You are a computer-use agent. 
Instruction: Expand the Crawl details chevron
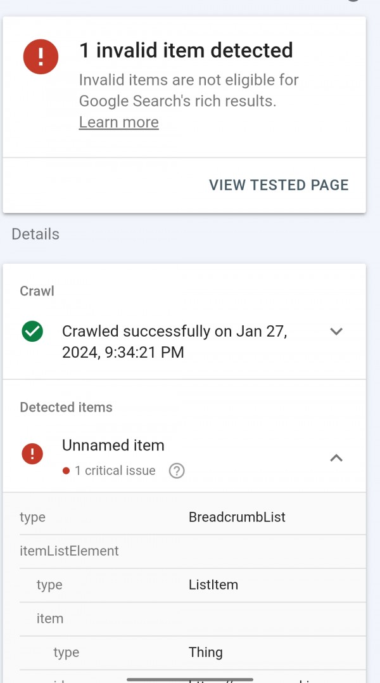pyautogui.click(x=336, y=331)
